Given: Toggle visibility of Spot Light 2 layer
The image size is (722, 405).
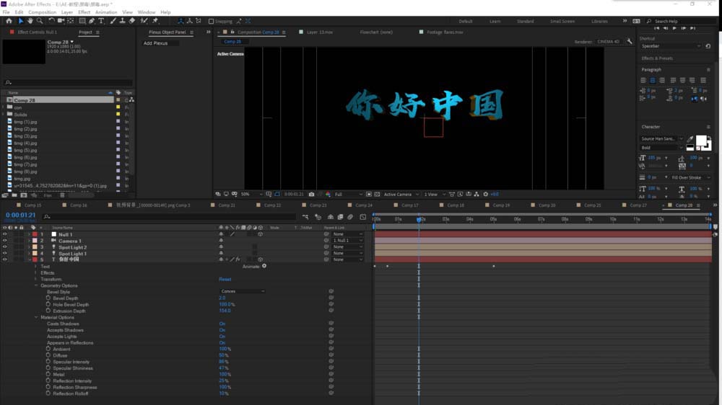Looking at the screenshot, I should click(4, 247).
